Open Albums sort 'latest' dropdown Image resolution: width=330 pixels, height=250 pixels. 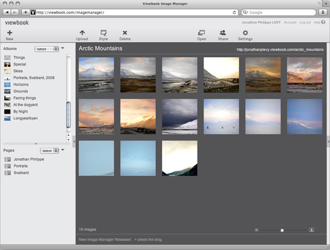pyautogui.click(x=47, y=49)
